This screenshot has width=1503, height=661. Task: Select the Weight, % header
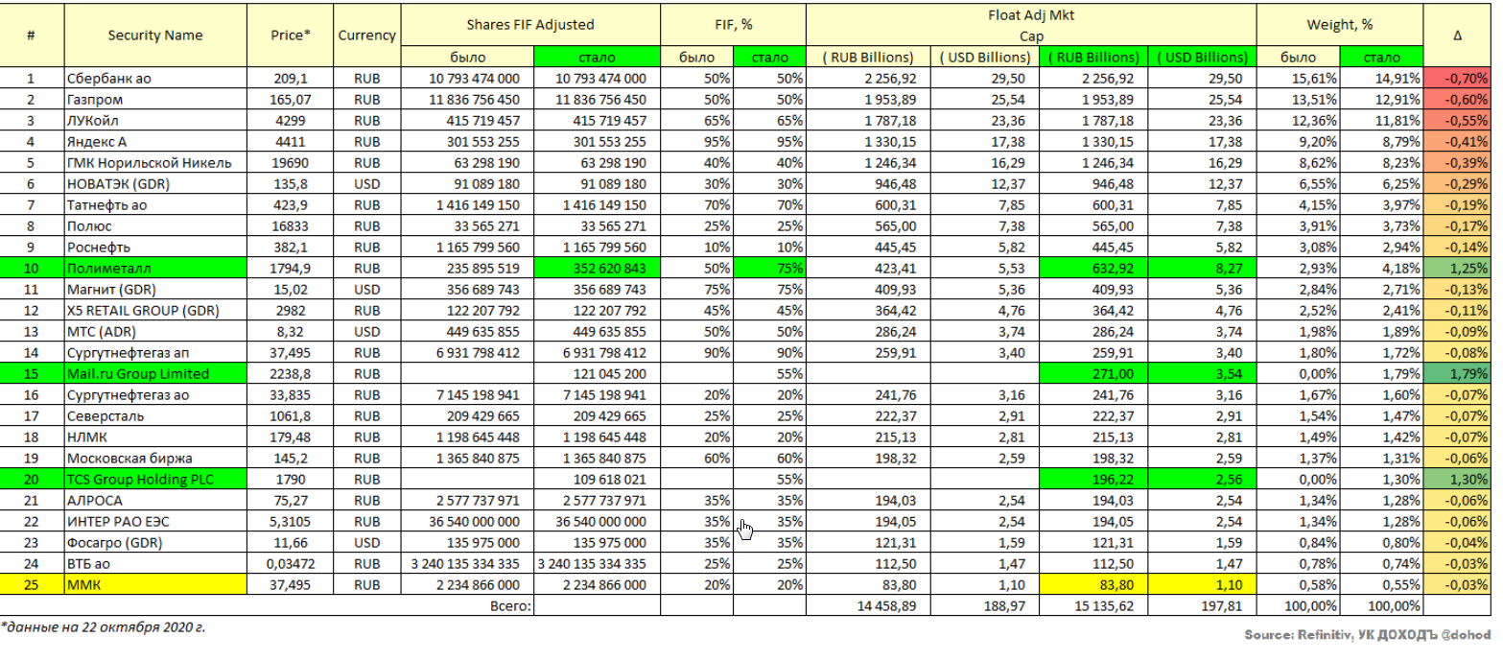[1340, 25]
